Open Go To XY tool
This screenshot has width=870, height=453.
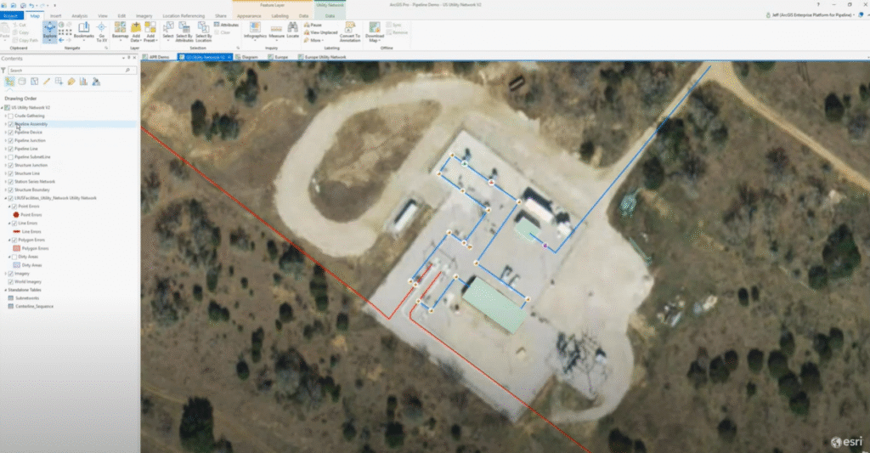(x=102, y=31)
